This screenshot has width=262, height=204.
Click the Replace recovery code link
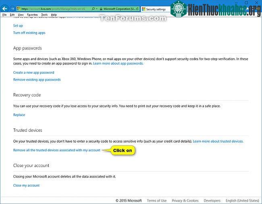point(19,115)
